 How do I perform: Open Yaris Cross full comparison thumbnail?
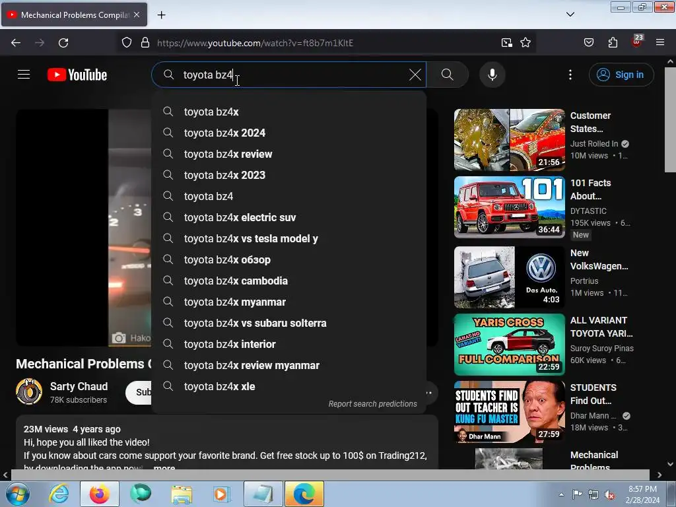[509, 345]
